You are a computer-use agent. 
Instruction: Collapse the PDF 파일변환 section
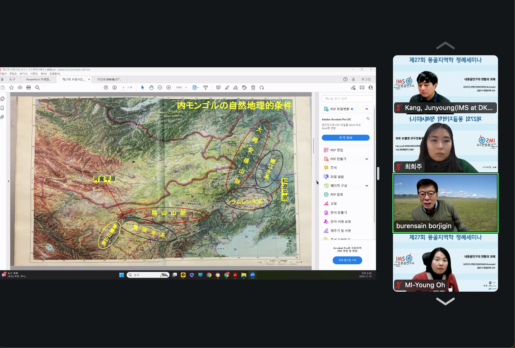click(x=367, y=109)
